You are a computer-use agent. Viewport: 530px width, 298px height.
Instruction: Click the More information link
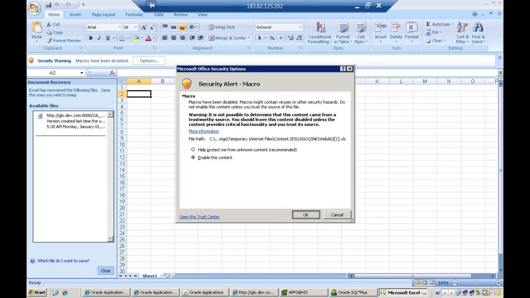point(204,131)
